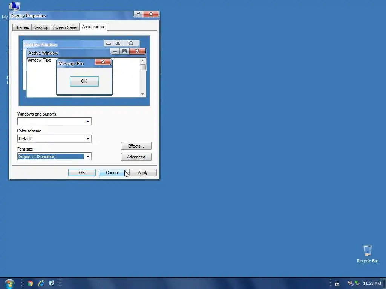The height and width of the screenshot is (289, 386).
Task: Cancel the Display Properties dialog
Action: [x=112, y=173]
